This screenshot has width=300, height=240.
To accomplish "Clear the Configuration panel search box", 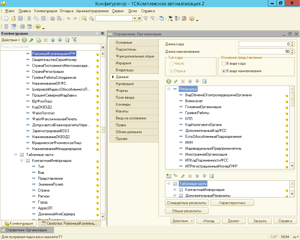I will tap(103, 47).
